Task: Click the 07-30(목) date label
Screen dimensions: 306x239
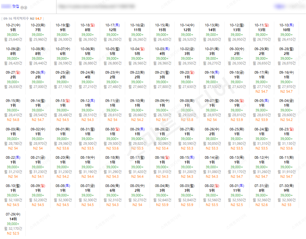Action: 286,186
